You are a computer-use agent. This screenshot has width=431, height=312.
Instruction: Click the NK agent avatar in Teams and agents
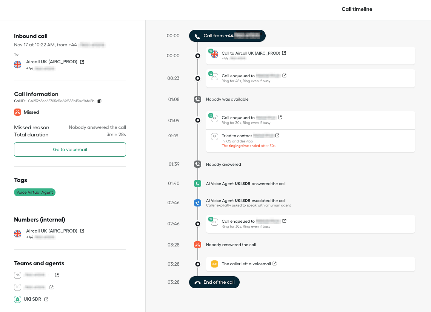(x=17, y=275)
